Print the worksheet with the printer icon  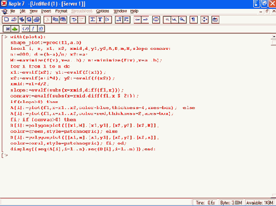click(x=37, y=19)
